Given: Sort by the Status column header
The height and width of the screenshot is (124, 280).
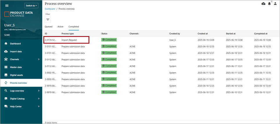Looking at the screenshot, I should pos(104,33).
